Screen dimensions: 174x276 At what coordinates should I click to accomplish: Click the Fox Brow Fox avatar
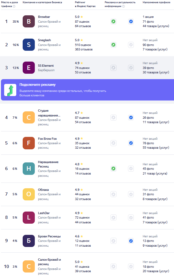(29, 143)
